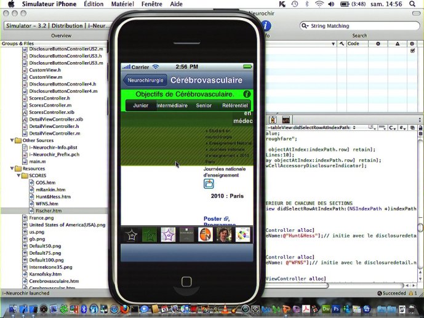The width and height of the screenshot is (424, 318).
Task: Click the errors column header icon
Action: [x=378, y=44]
